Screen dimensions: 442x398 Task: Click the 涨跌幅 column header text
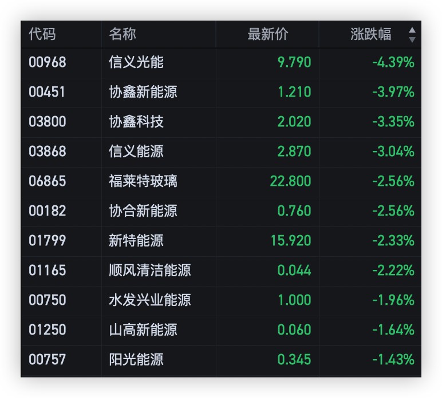pyautogui.click(x=370, y=34)
